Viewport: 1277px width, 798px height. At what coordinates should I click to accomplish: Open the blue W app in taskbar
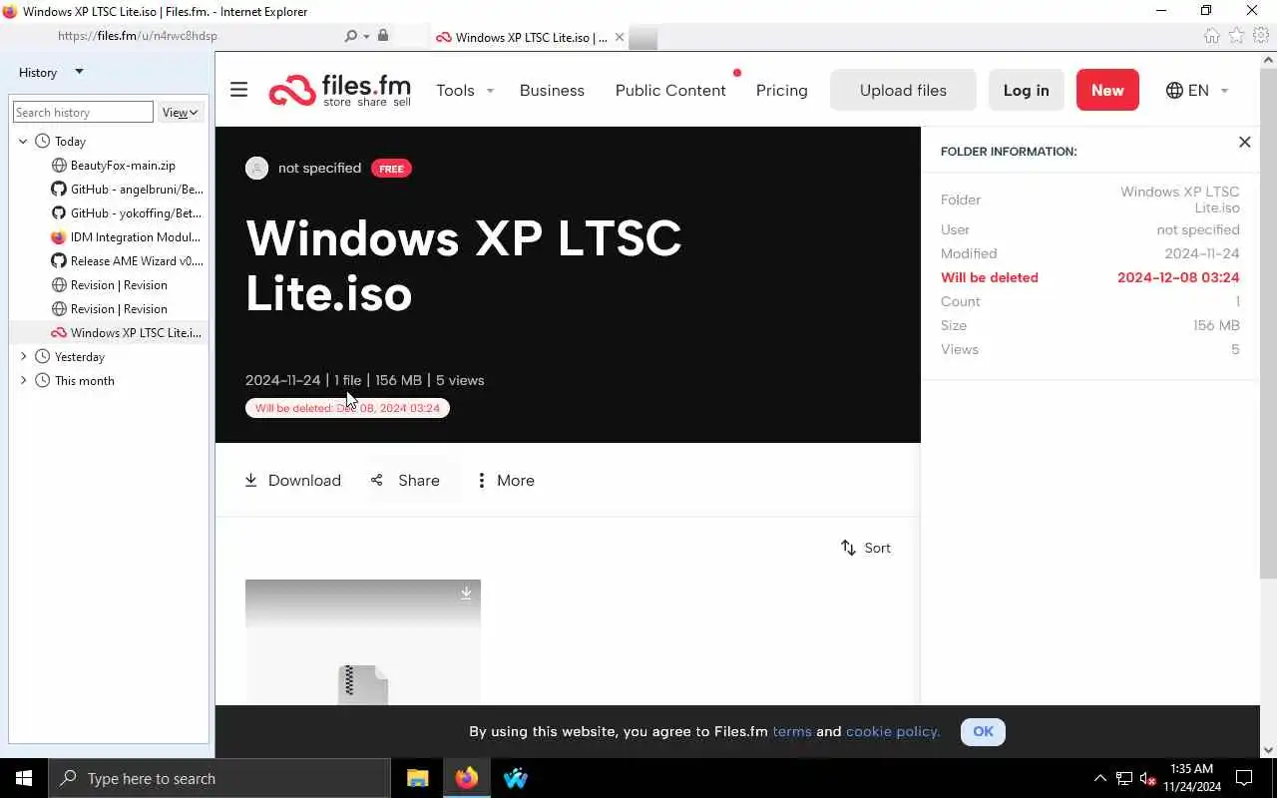click(516, 778)
